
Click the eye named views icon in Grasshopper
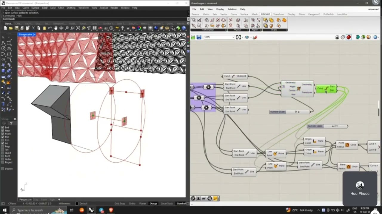(x=247, y=37)
